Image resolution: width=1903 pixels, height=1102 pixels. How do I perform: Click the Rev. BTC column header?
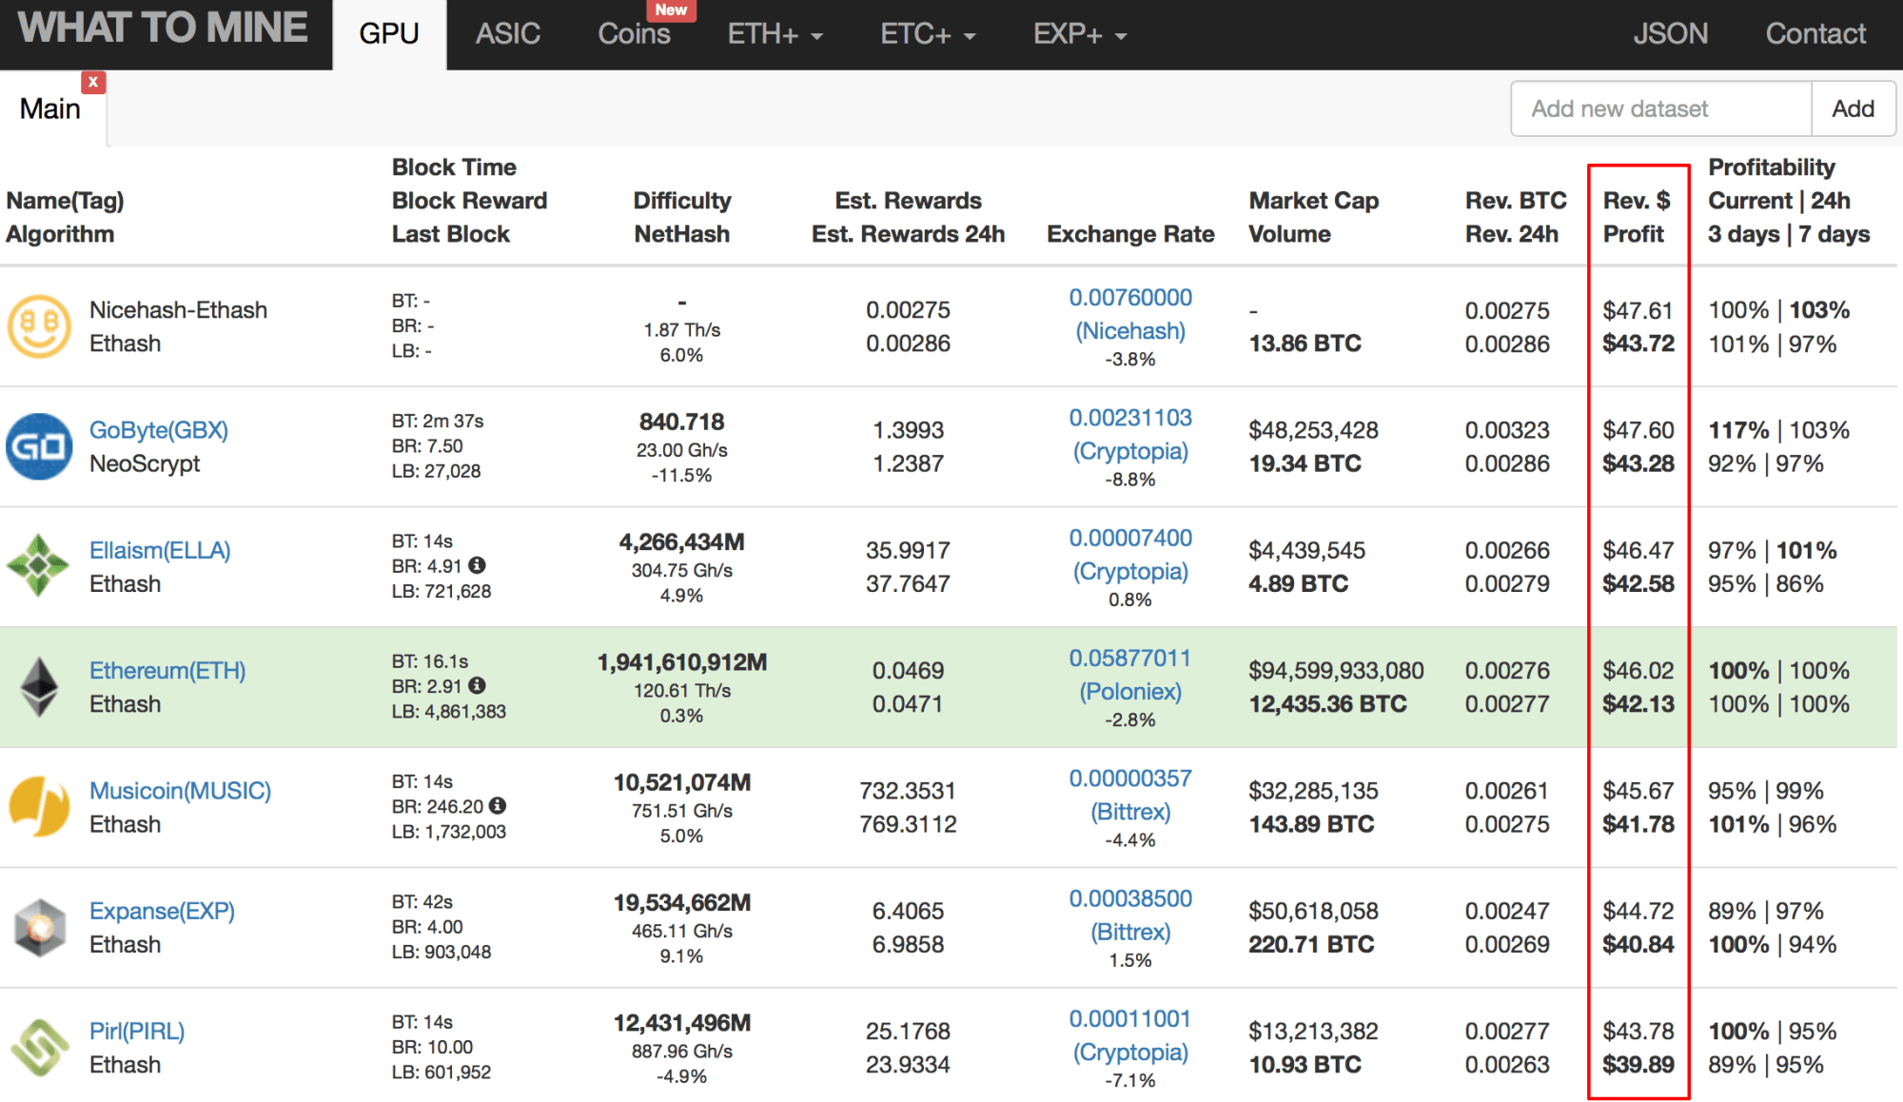(x=1516, y=201)
